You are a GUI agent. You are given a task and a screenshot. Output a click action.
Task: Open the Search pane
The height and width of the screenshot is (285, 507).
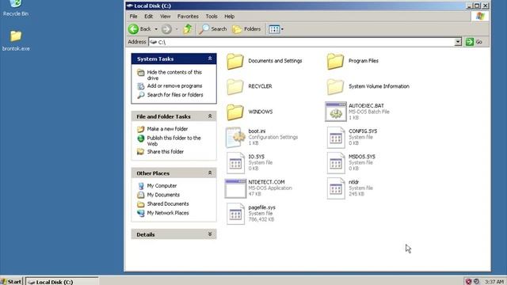pos(213,29)
